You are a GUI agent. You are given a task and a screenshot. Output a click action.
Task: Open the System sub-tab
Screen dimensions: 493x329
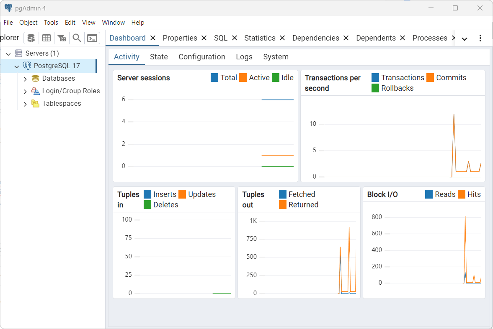(x=276, y=57)
